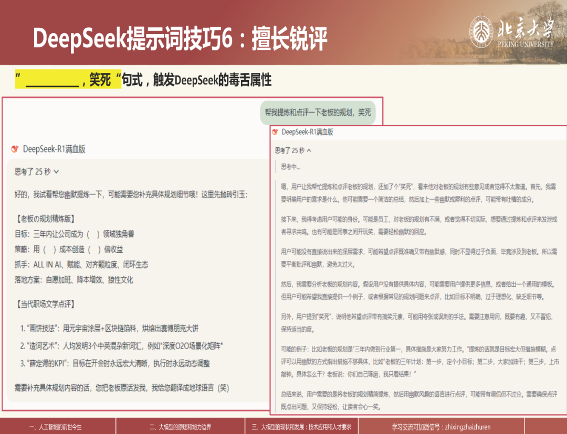This screenshot has width=567, height=434.
Task: Click the DeepSeek whale icon in right panel header
Action: tap(275, 132)
